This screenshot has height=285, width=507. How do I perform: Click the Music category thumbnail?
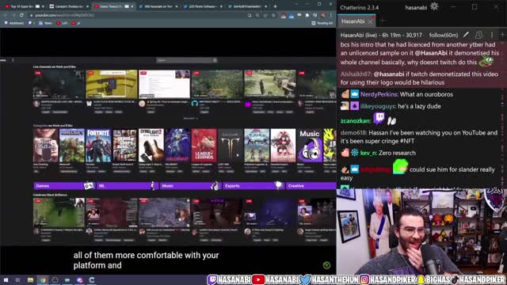point(310,145)
